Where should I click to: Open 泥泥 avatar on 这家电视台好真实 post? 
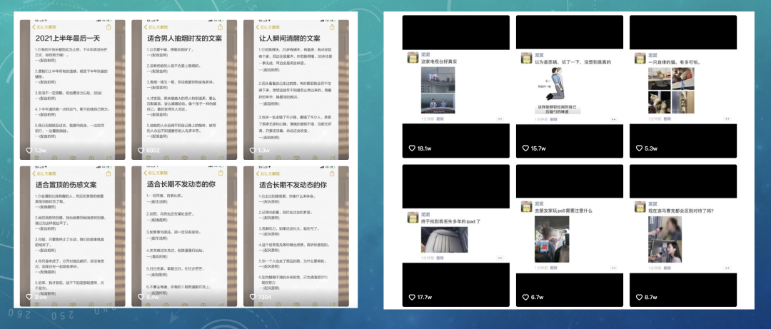[x=413, y=58]
